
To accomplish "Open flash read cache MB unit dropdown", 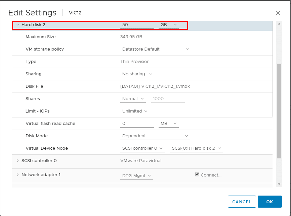I will tap(169, 124).
